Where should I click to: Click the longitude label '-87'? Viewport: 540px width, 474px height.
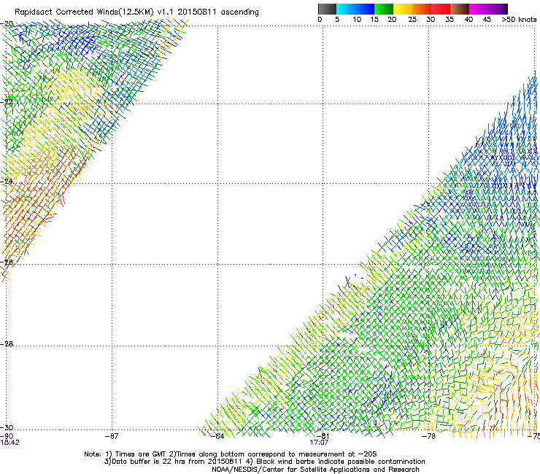point(112,436)
